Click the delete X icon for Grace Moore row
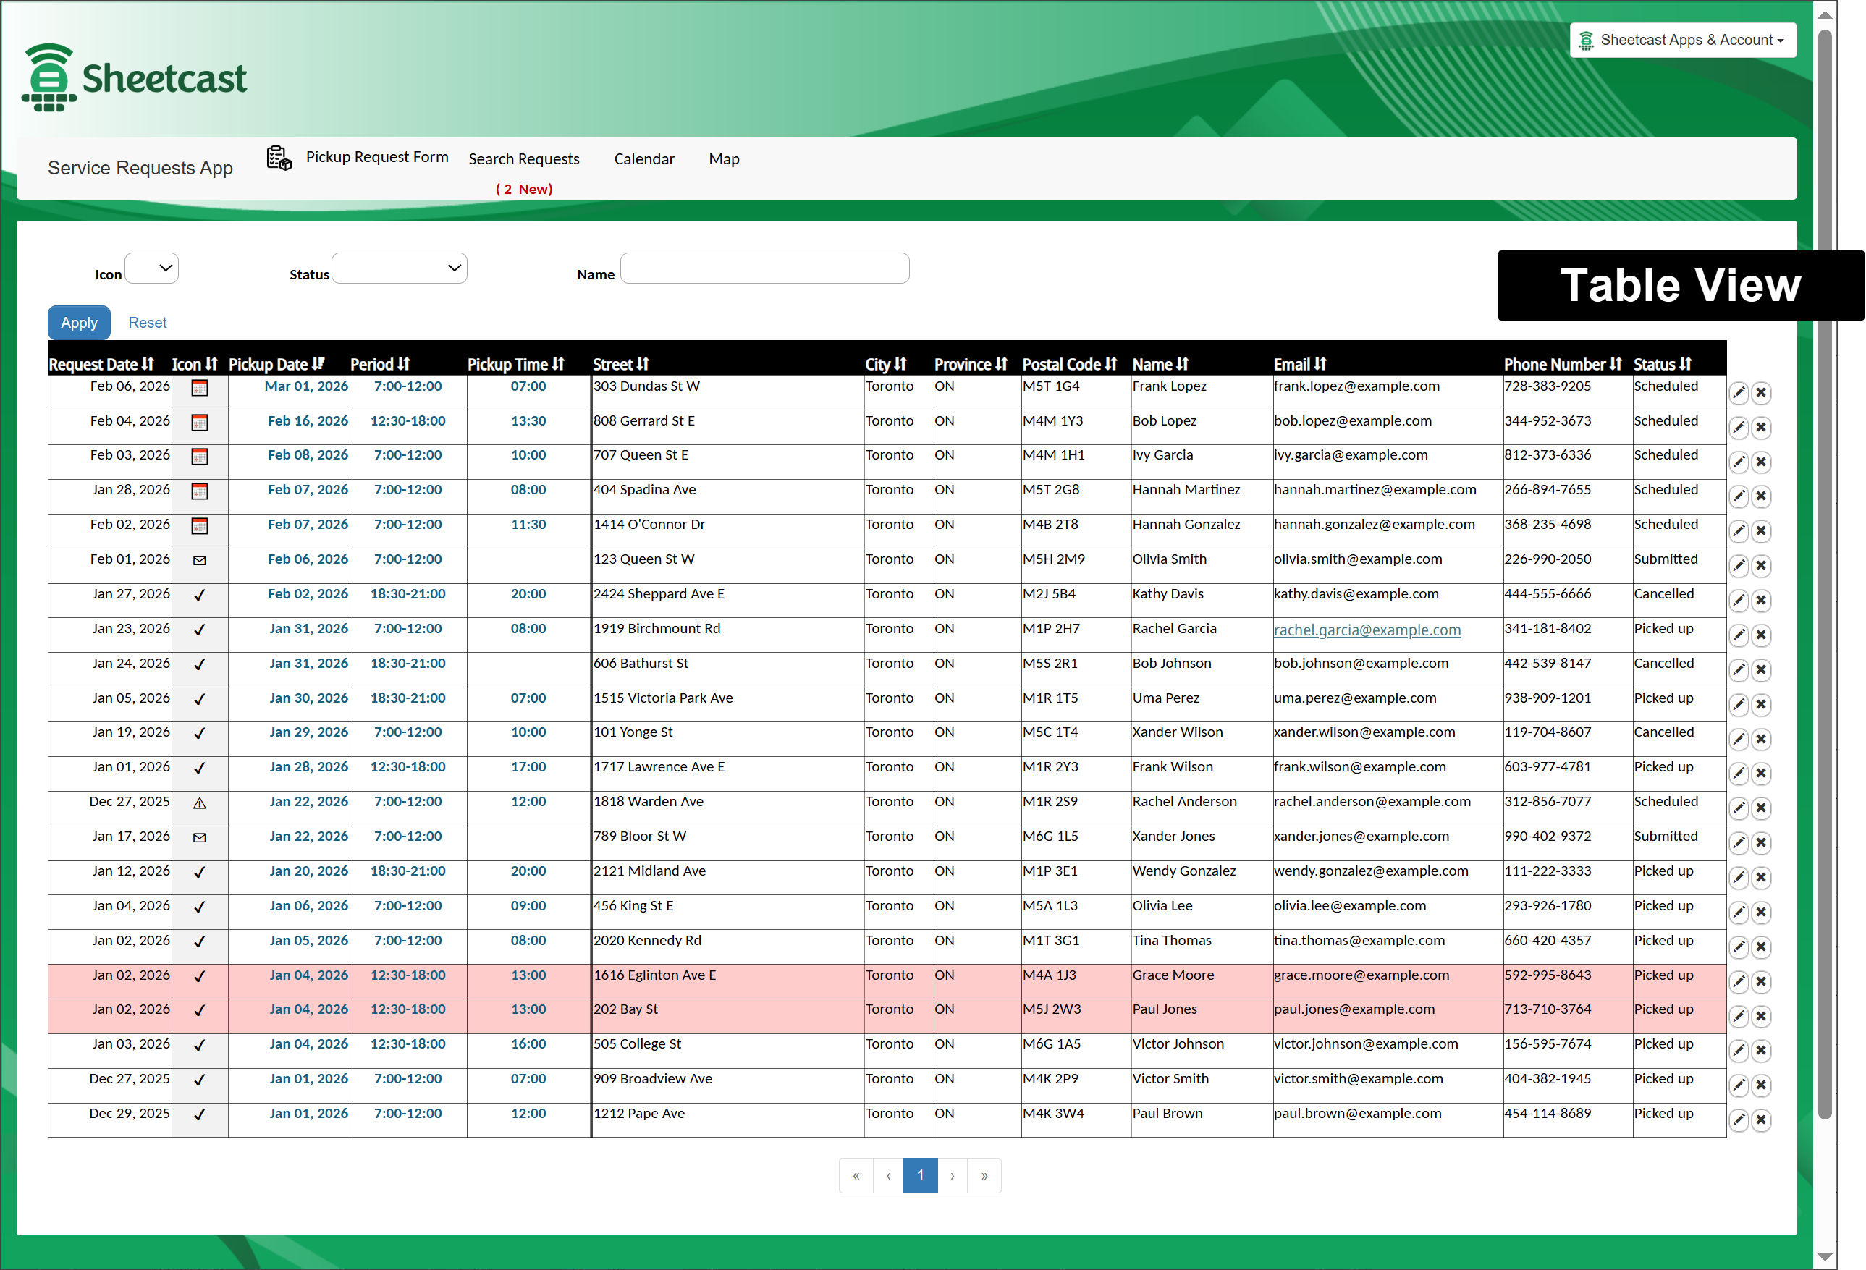Image resolution: width=1866 pixels, height=1270 pixels. [x=1761, y=981]
